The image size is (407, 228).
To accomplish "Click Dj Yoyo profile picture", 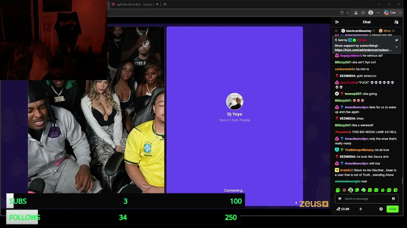I will (x=235, y=101).
